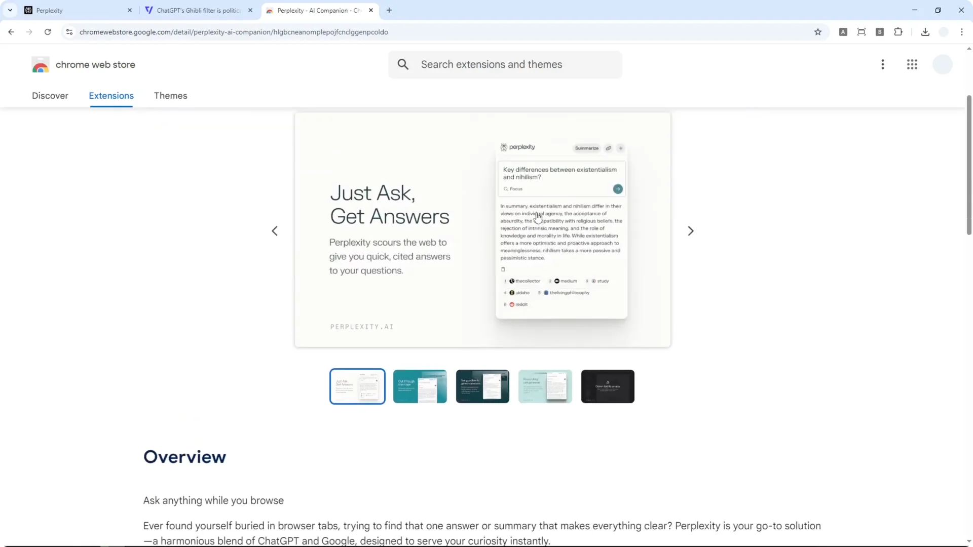The image size is (973, 547).
Task: Open the Google apps grid icon
Action: (912, 64)
